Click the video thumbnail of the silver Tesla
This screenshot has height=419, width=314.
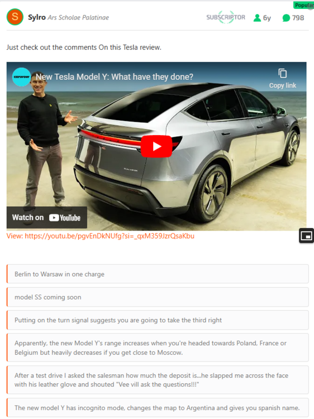pos(156,146)
